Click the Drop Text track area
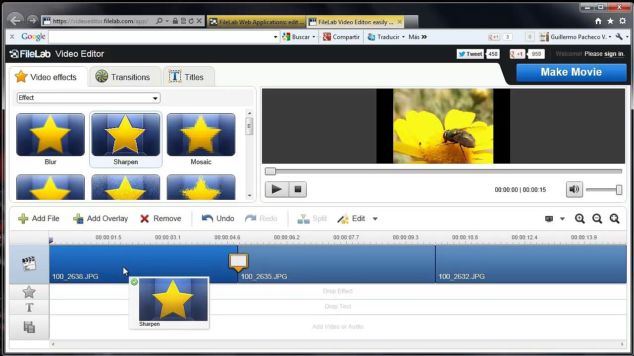This screenshot has width=634, height=356. point(338,307)
